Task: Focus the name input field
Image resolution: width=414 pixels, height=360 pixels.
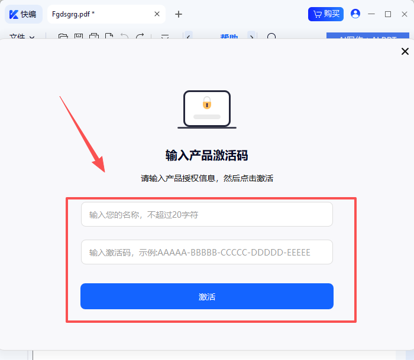Action: click(x=207, y=214)
